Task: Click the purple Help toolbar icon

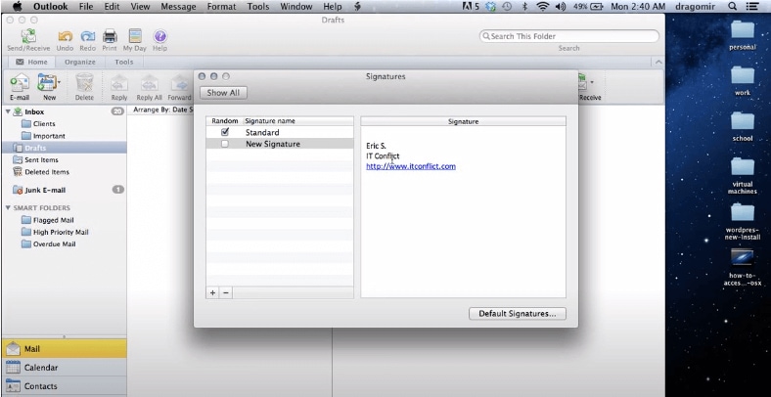Action: coord(159,36)
